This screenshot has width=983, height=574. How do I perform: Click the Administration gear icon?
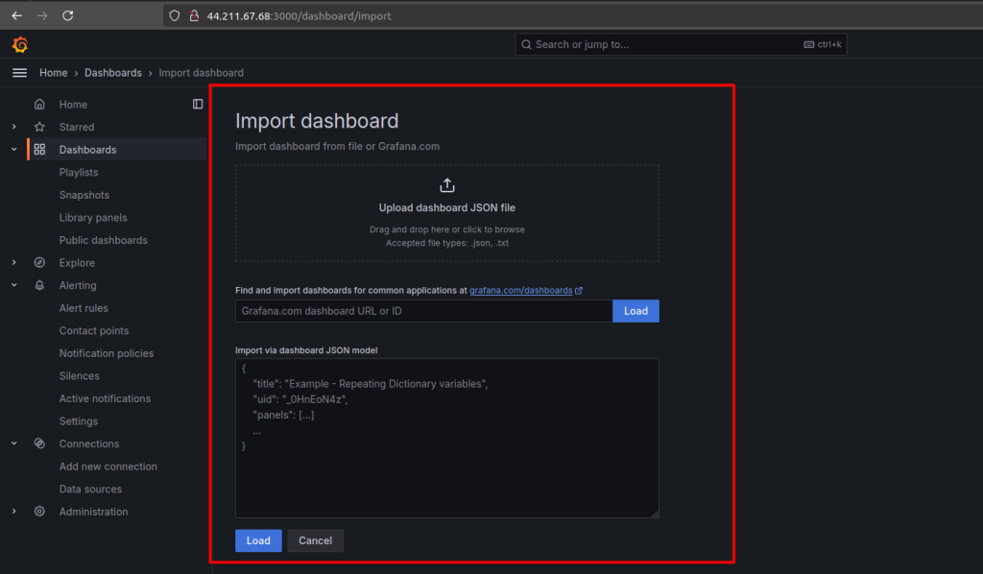pyautogui.click(x=38, y=512)
